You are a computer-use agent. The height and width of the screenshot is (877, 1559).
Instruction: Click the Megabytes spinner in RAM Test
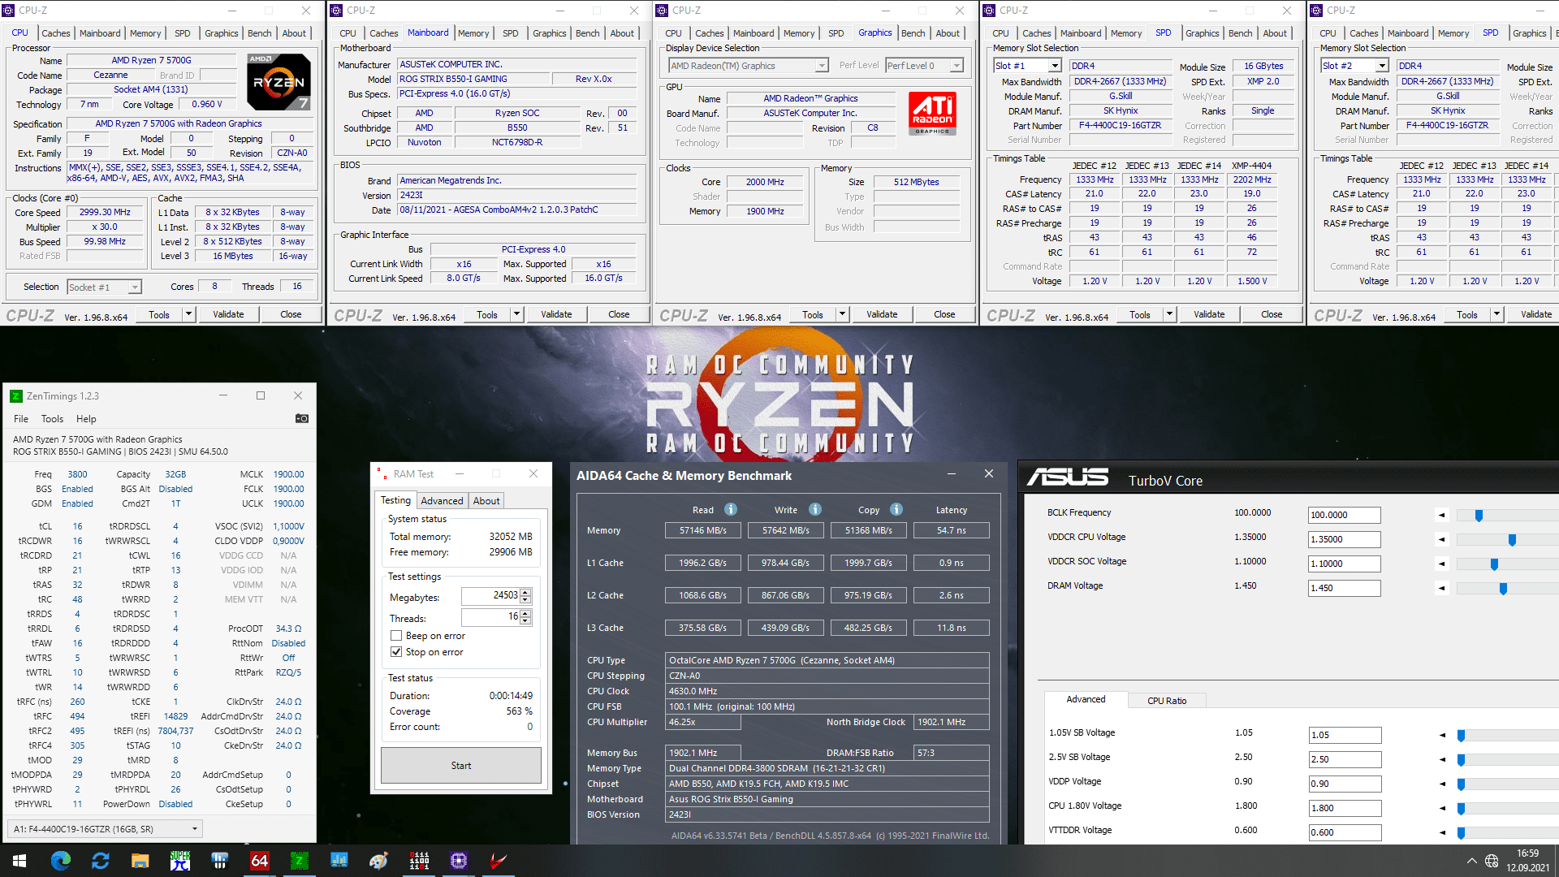pyautogui.click(x=525, y=596)
